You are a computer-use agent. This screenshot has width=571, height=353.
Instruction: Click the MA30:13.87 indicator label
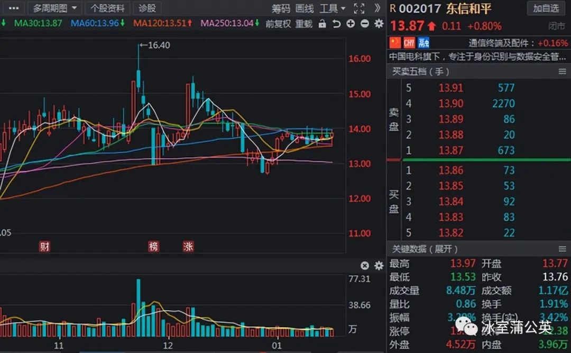[x=38, y=23]
